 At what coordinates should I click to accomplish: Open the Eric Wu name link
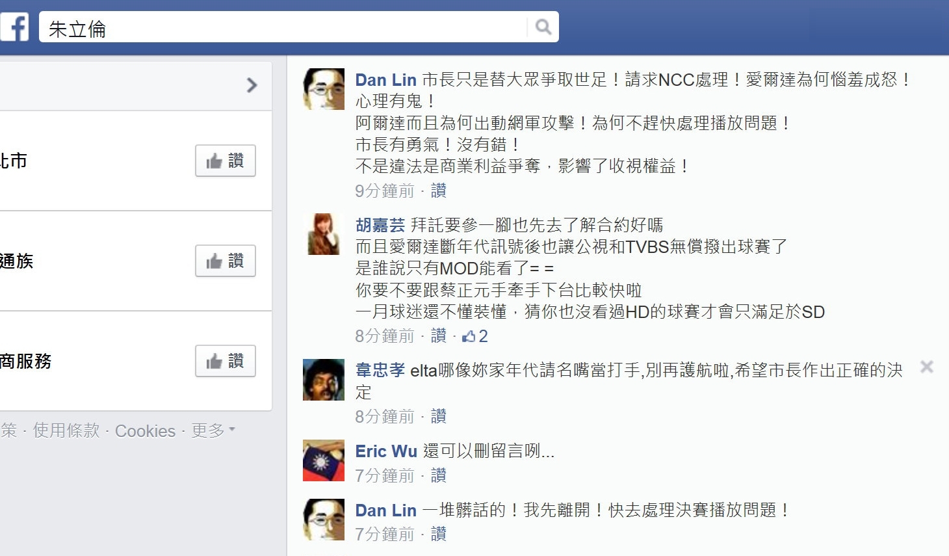(386, 451)
